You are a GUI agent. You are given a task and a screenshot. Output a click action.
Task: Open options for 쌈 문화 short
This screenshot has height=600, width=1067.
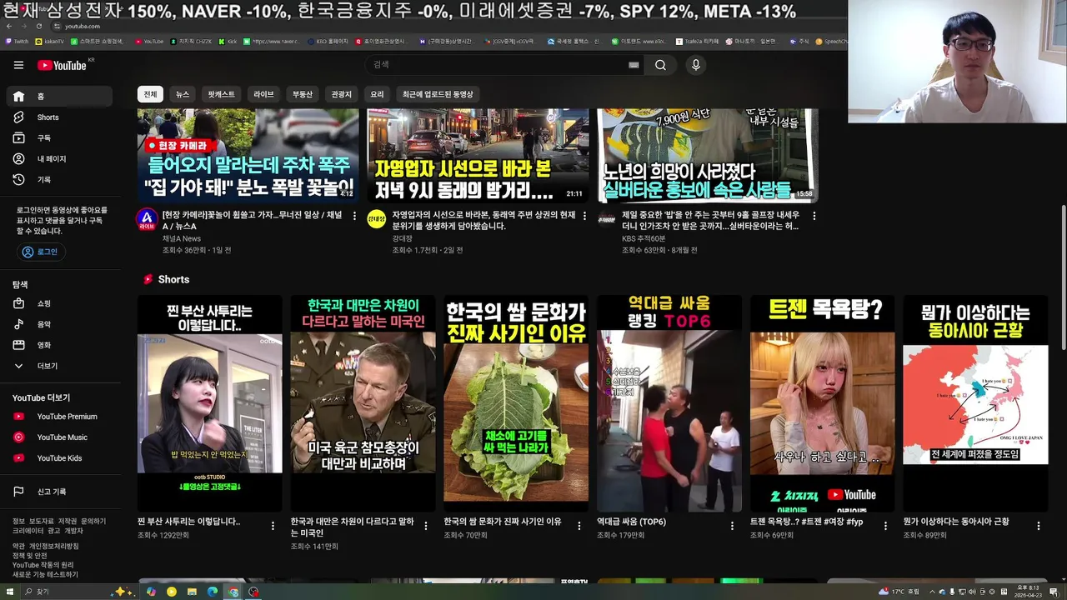[579, 526]
